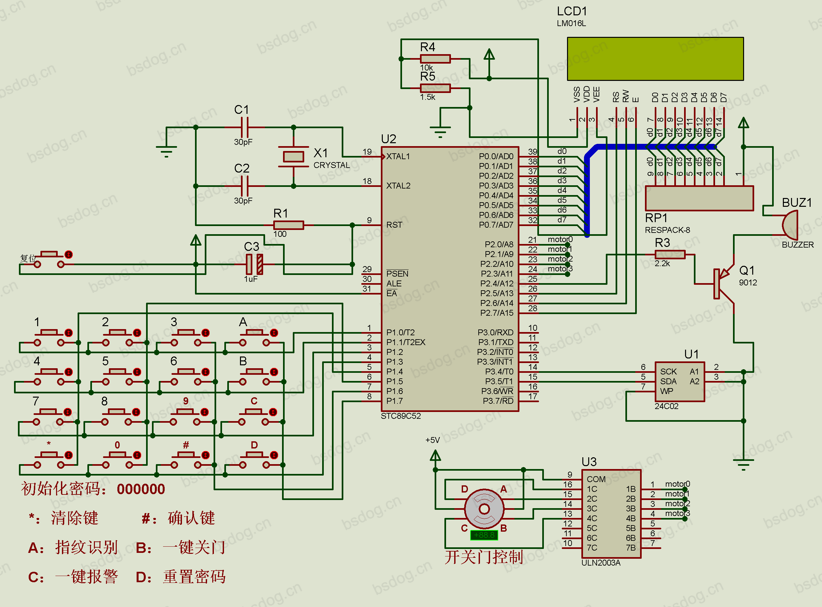Click the C2 30pF capacitor symbol
The image size is (822, 607).
245,186
